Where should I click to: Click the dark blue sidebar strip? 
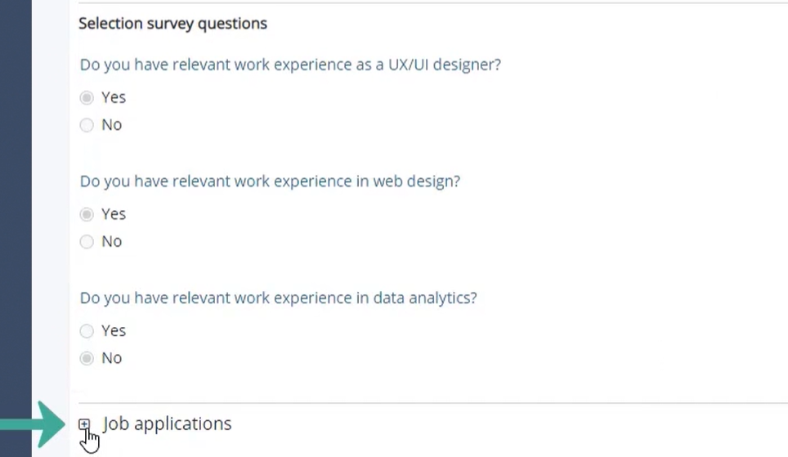pos(16,228)
